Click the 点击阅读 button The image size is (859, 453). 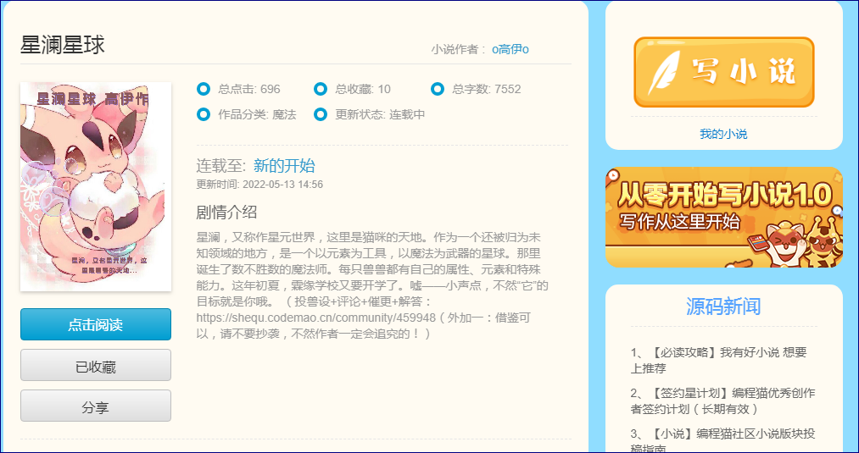(x=96, y=324)
